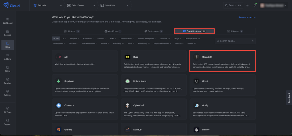Screen dimensions: 292x136
Task: Filter apps by Project Management category
Action: point(162,44)
